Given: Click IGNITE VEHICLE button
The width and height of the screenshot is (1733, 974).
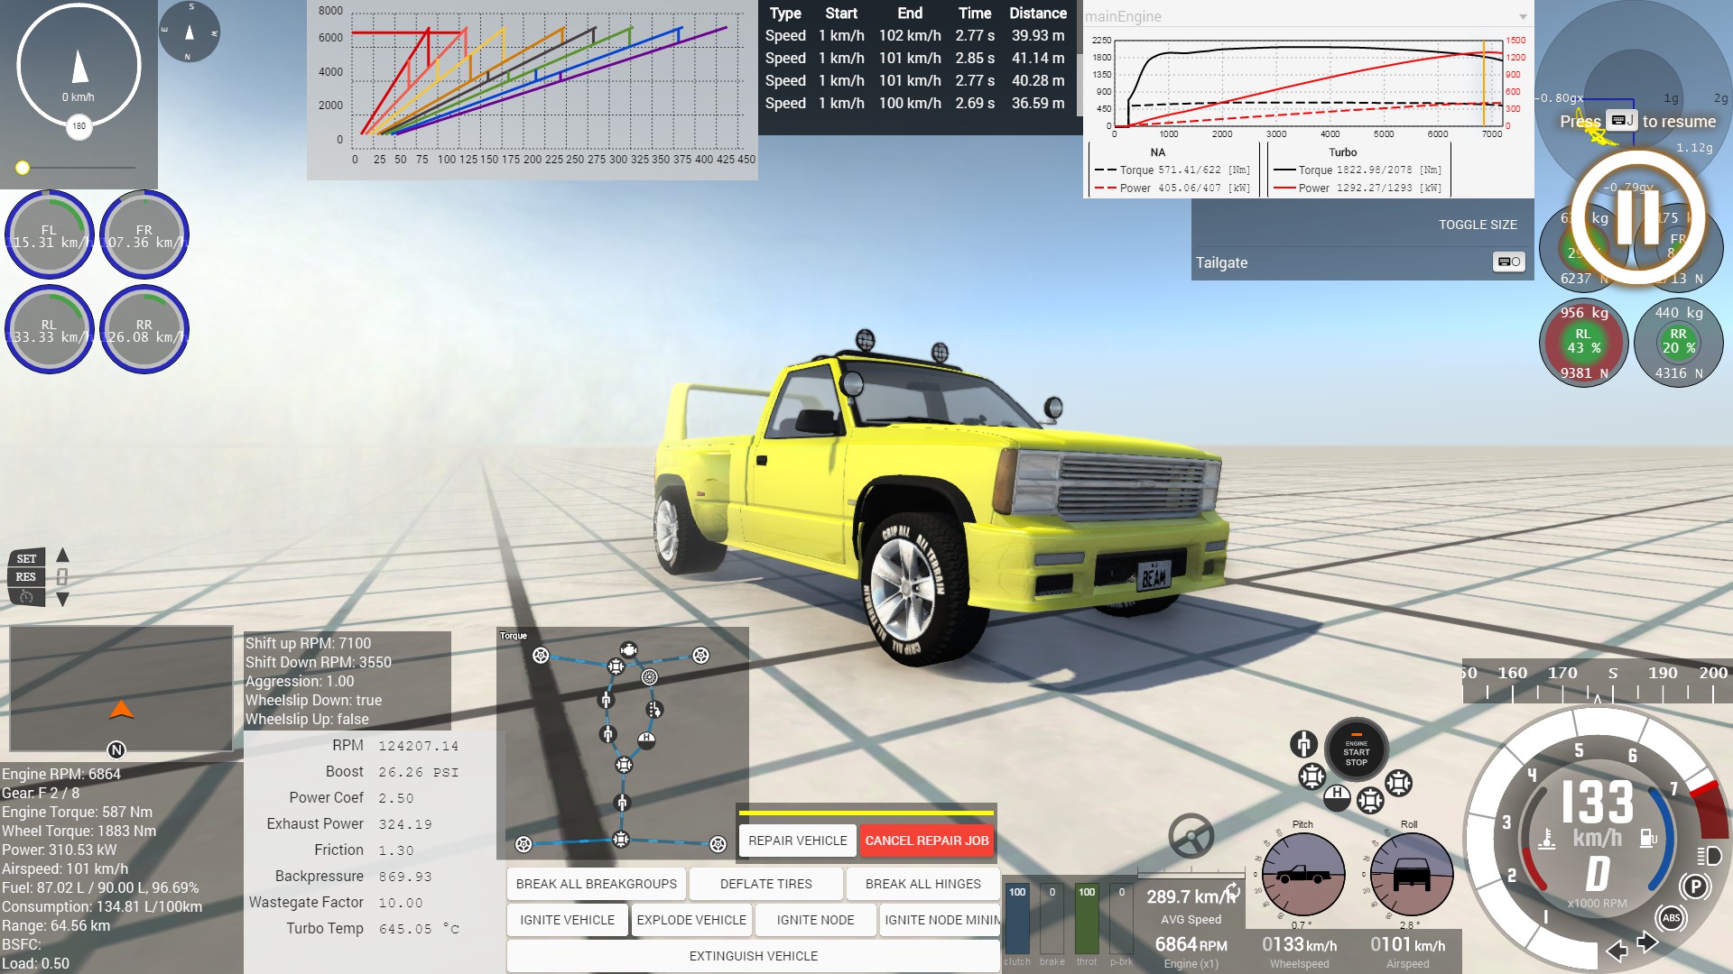Looking at the screenshot, I should (567, 920).
